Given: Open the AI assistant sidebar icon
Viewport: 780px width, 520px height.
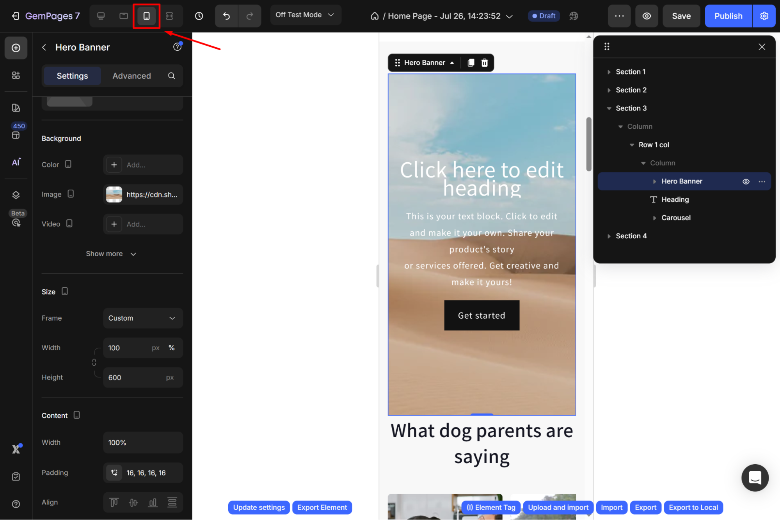Looking at the screenshot, I should [x=16, y=162].
